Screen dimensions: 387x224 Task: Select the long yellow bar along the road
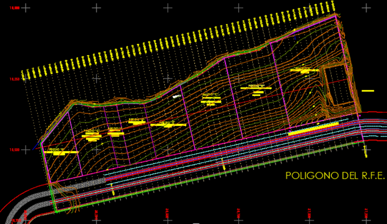314,129
